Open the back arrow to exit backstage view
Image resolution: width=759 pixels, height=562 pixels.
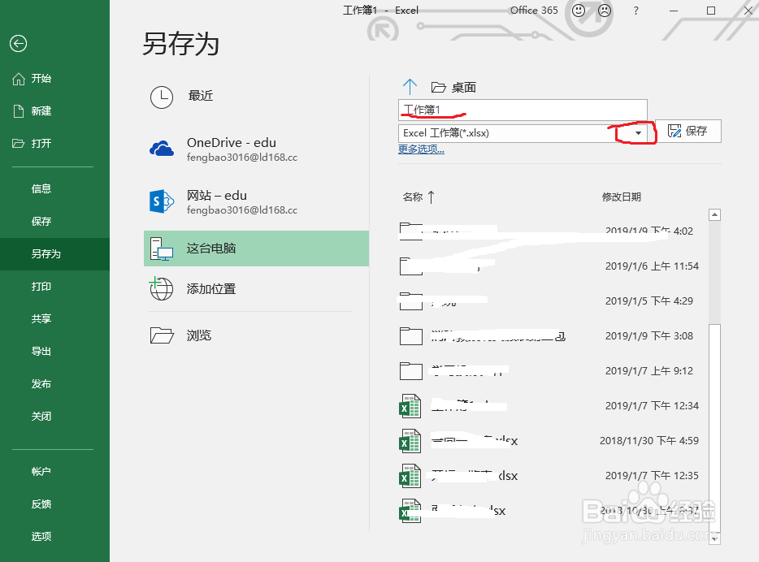click(x=18, y=44)
